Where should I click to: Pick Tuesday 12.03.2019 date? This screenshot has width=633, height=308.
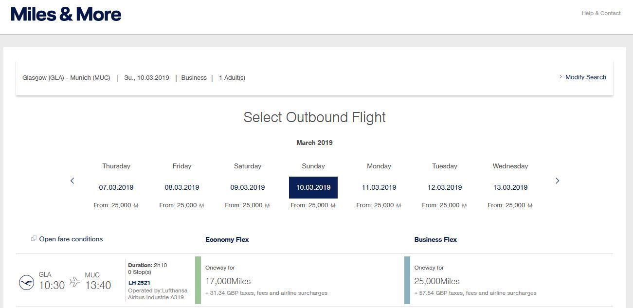coord(445,187)
